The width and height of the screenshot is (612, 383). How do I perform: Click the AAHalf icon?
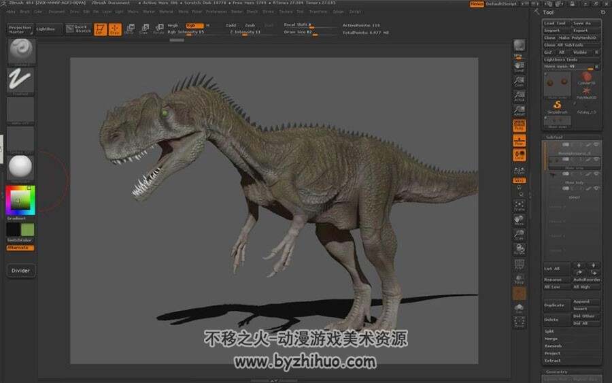pyautogui.click(x=519, y=110)
